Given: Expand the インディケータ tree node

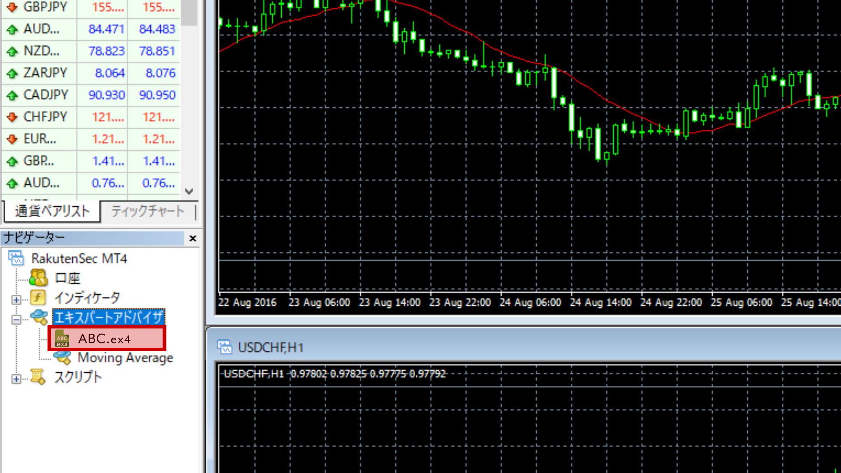Looking at the screenshot, I should (16, 300).
